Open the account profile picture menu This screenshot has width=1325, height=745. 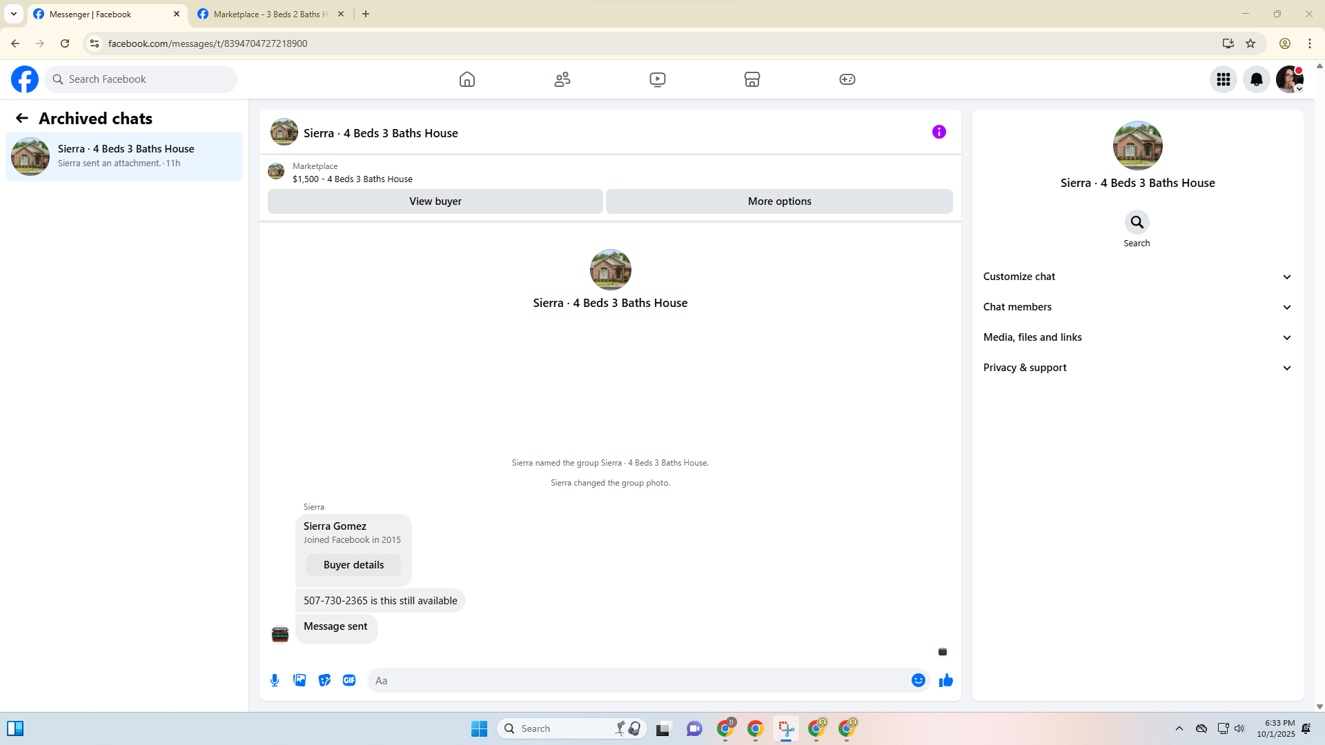(x=1290, y=79)
